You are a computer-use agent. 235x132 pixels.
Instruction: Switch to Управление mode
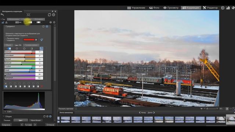[136, 8]
